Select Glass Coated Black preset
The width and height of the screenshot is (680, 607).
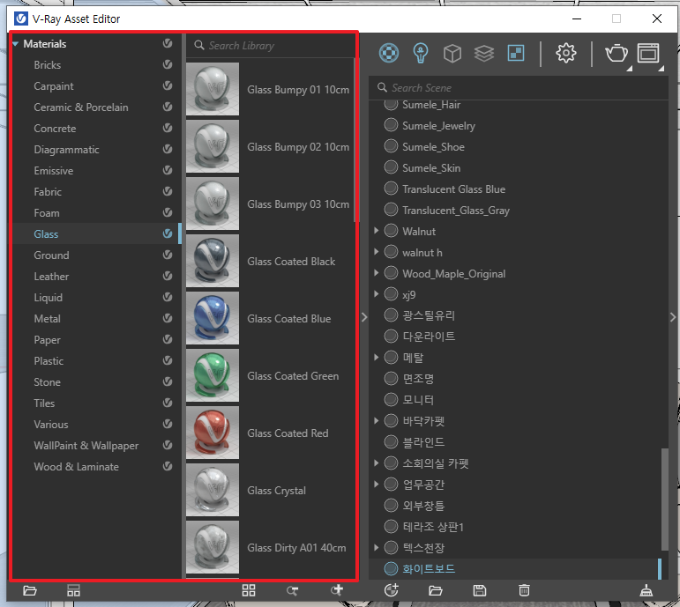coord(270,261)
